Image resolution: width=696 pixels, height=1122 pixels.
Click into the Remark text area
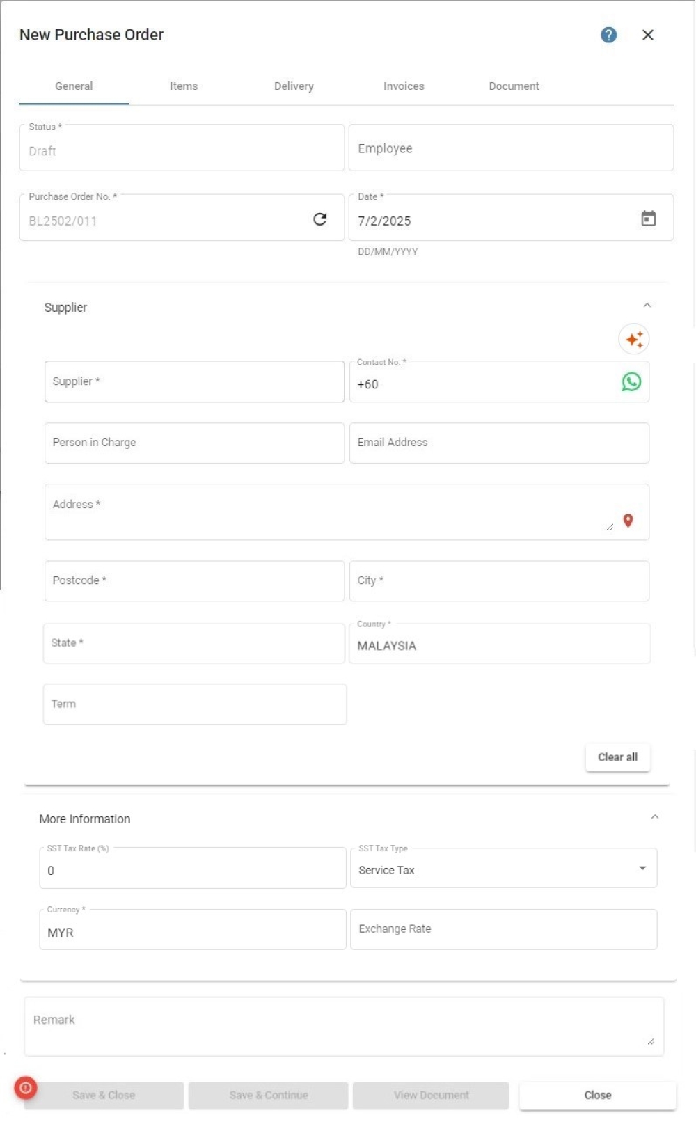[344, 1027]
